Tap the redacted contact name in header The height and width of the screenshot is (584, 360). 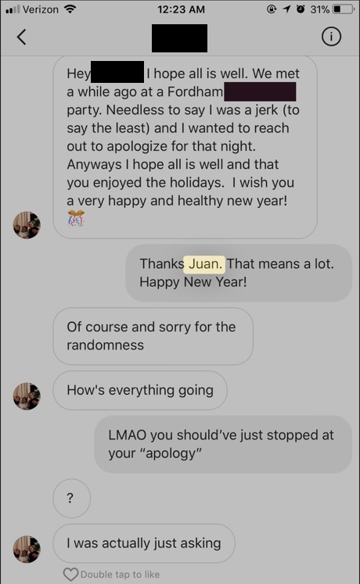pyautogui.click(x=180, y=38)
